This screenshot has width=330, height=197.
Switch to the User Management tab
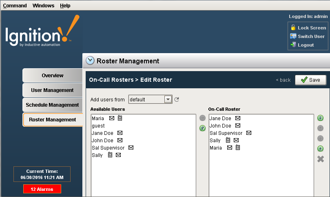click(52, 90)
